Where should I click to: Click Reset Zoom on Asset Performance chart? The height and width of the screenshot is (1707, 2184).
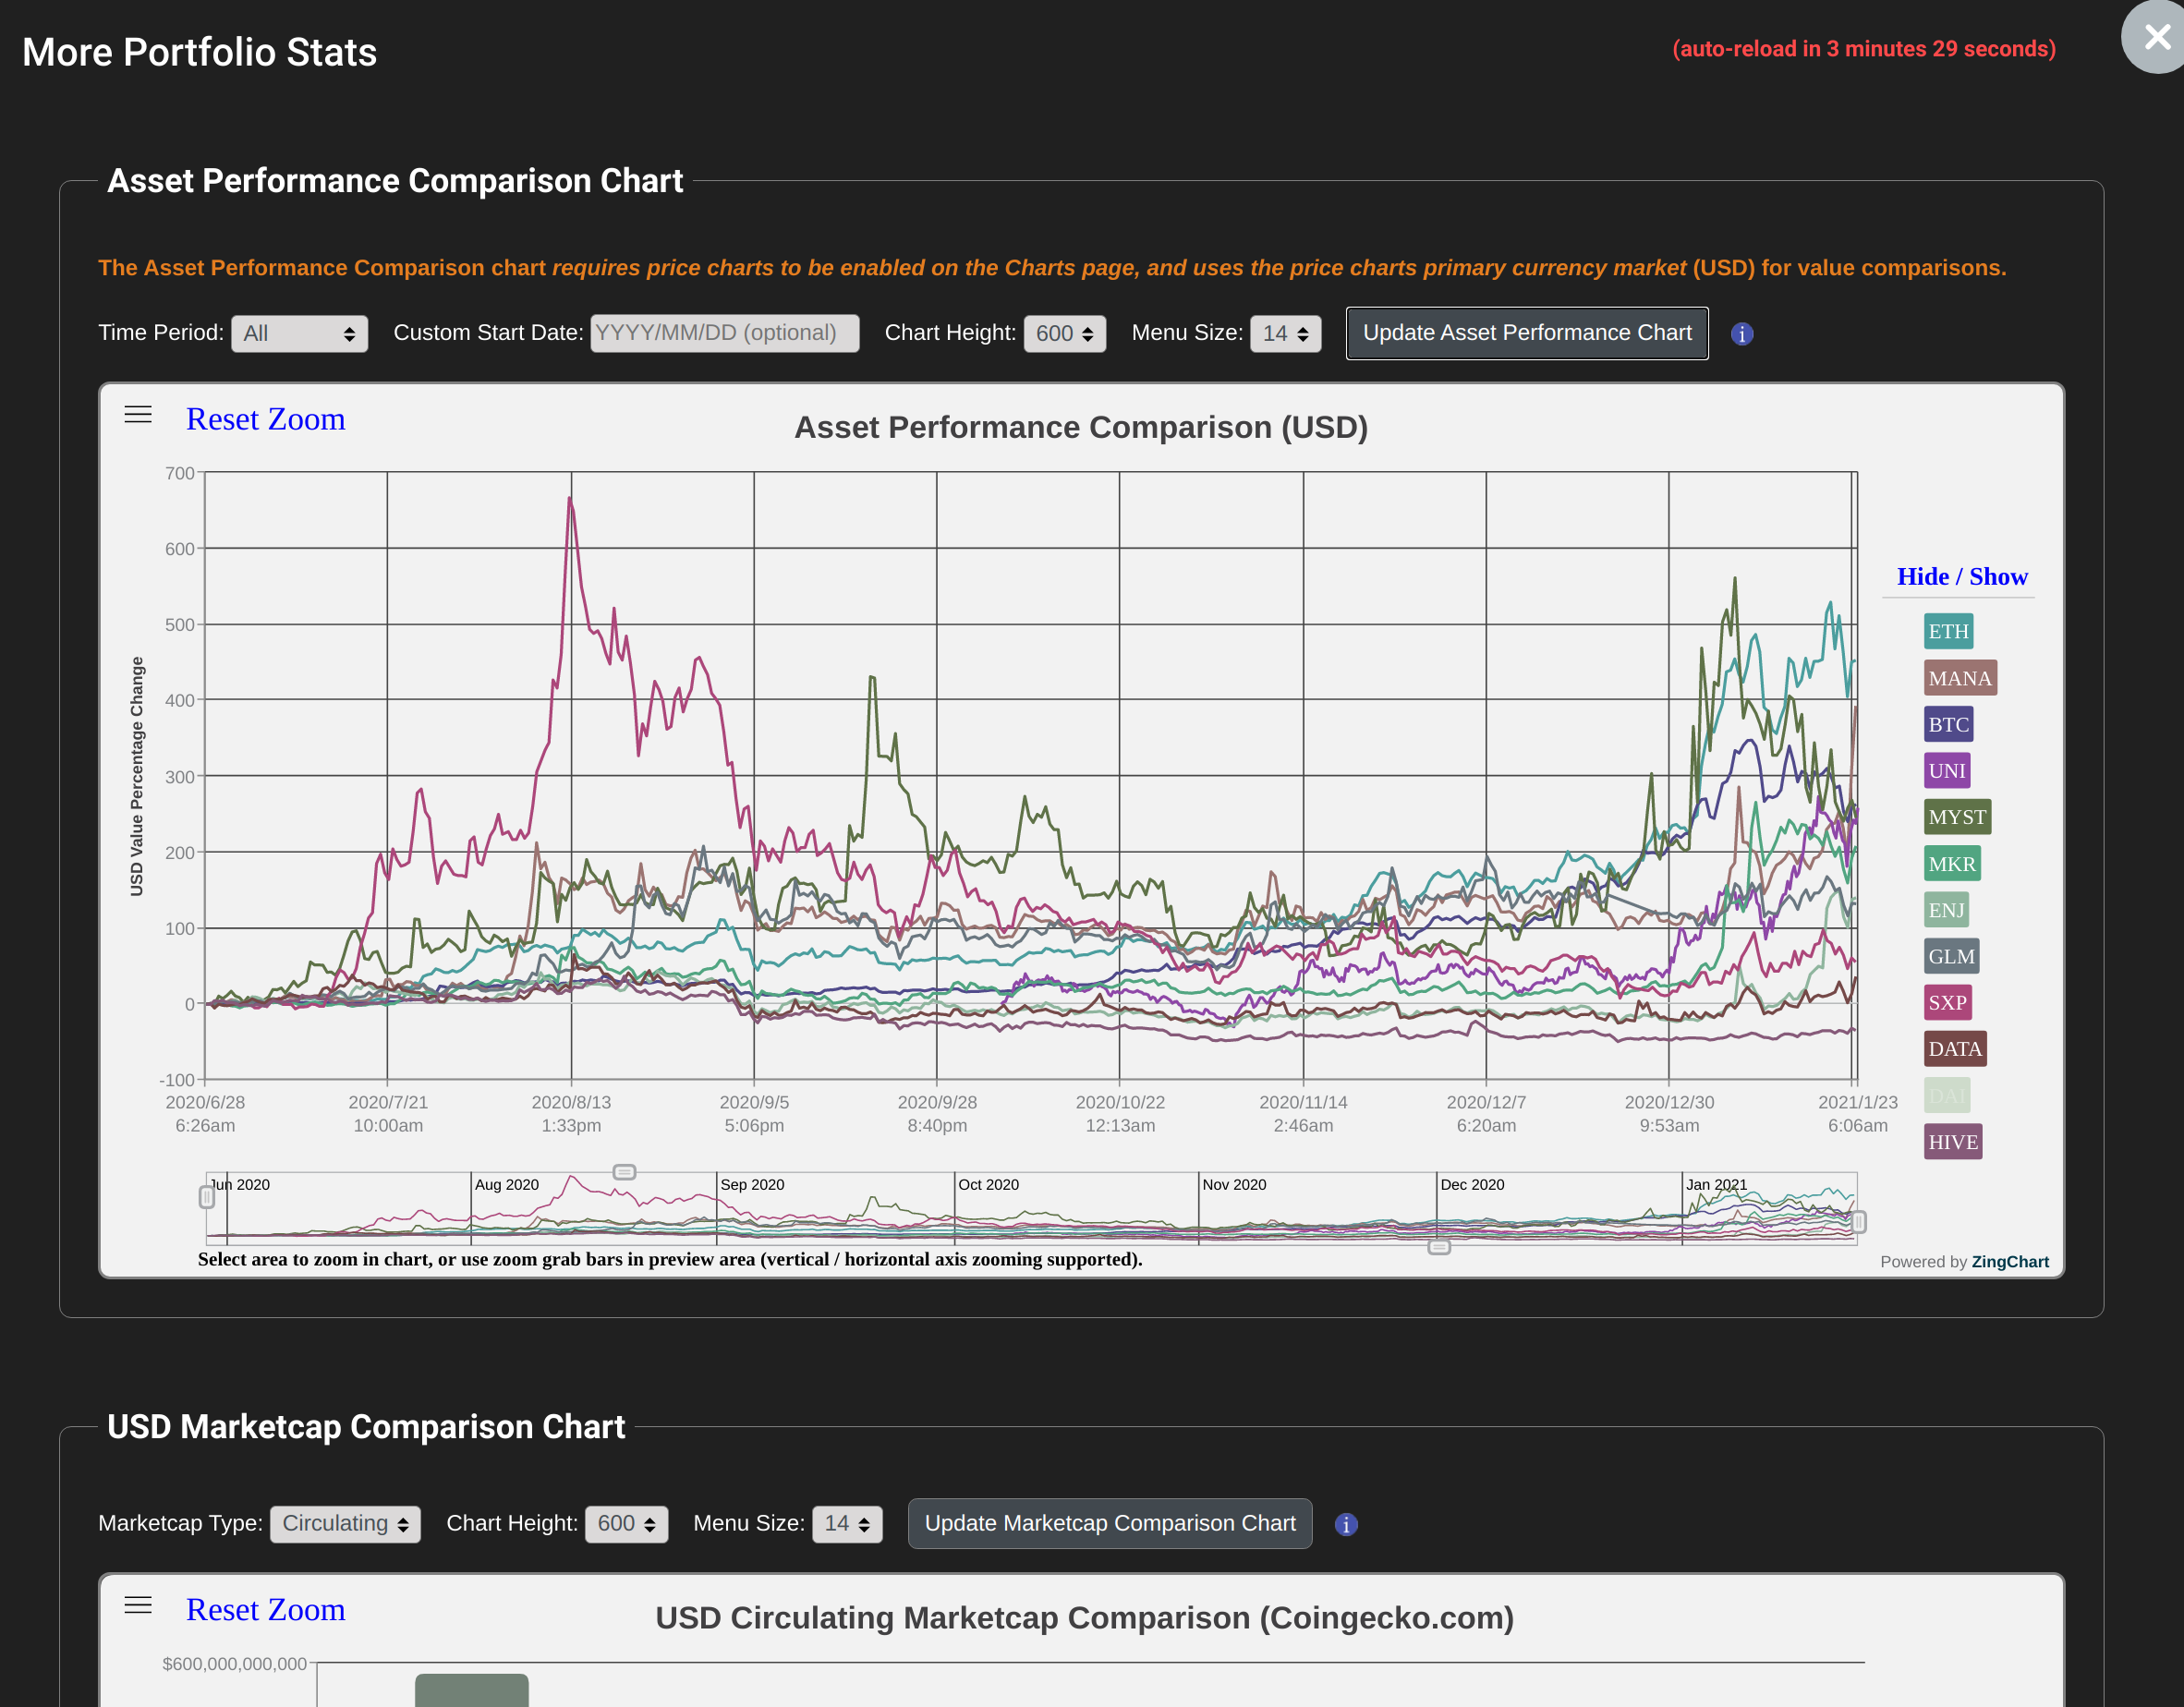point(266,419)
